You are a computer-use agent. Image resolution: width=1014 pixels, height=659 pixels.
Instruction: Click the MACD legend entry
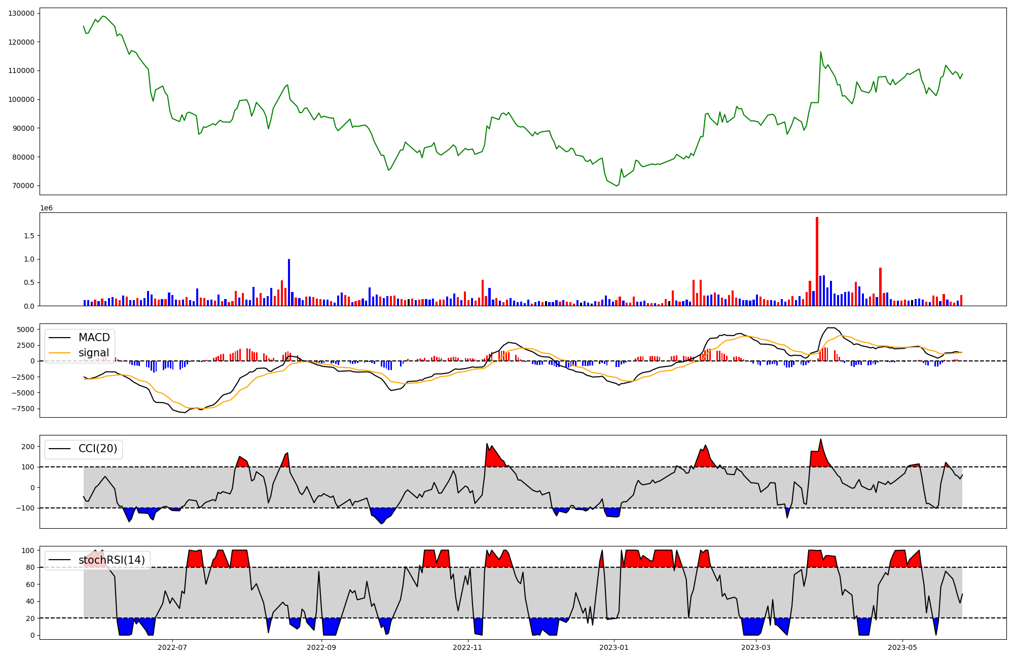coord(94,338)
